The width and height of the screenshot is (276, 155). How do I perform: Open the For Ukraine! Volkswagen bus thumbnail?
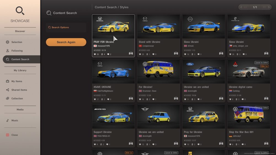[158, 72]
